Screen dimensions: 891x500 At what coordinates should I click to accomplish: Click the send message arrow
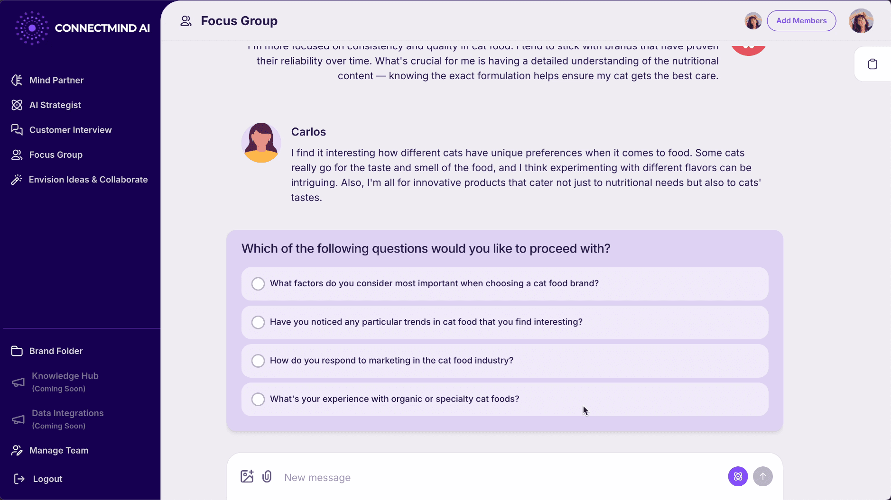click(762, 476)
